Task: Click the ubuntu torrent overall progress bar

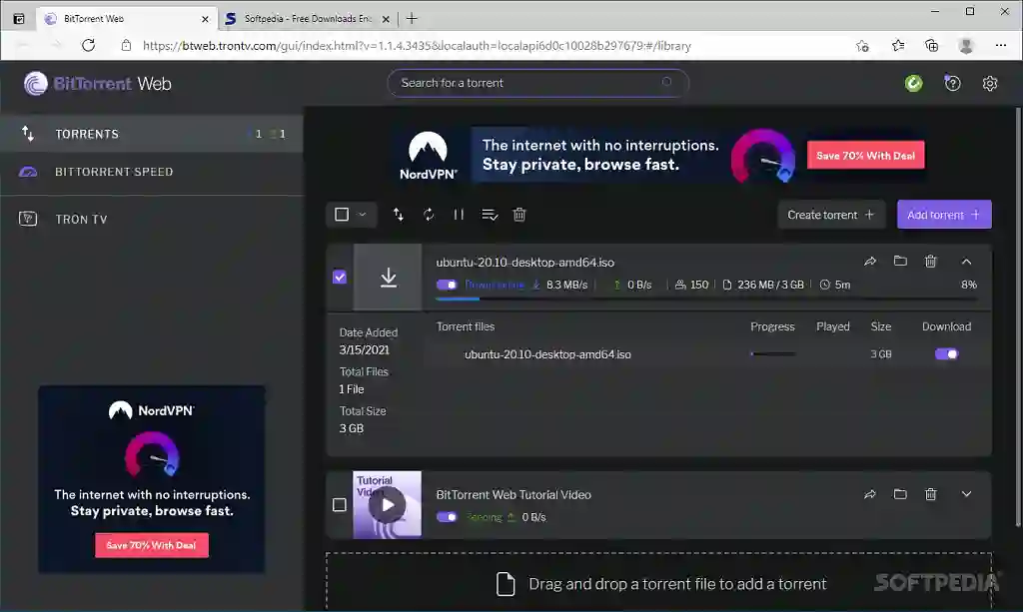Action: pos(706,300)
